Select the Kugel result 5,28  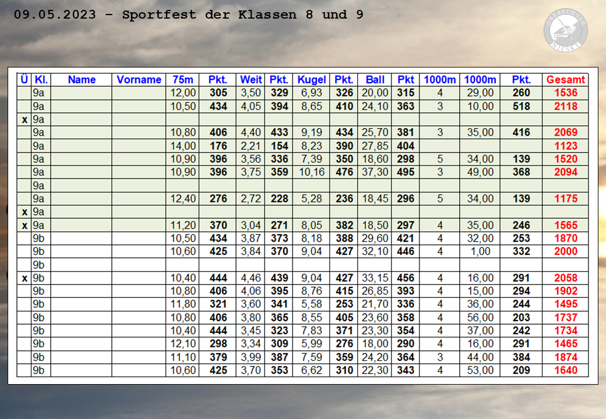coord(312,198)
